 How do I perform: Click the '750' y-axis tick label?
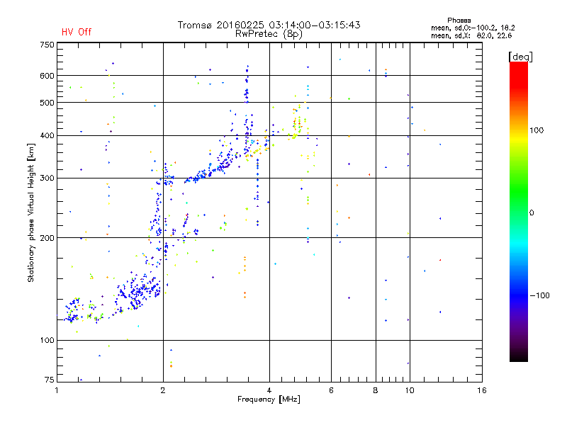[x=47, y=45]
